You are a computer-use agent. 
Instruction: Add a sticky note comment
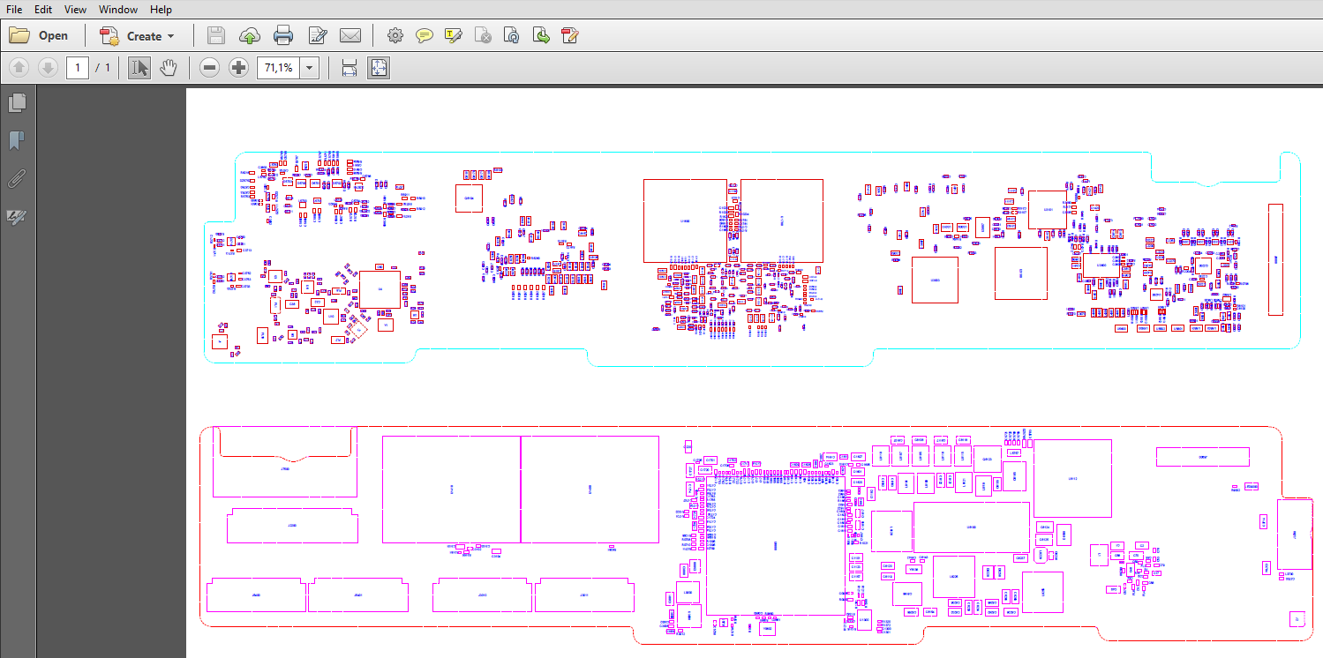425,36
